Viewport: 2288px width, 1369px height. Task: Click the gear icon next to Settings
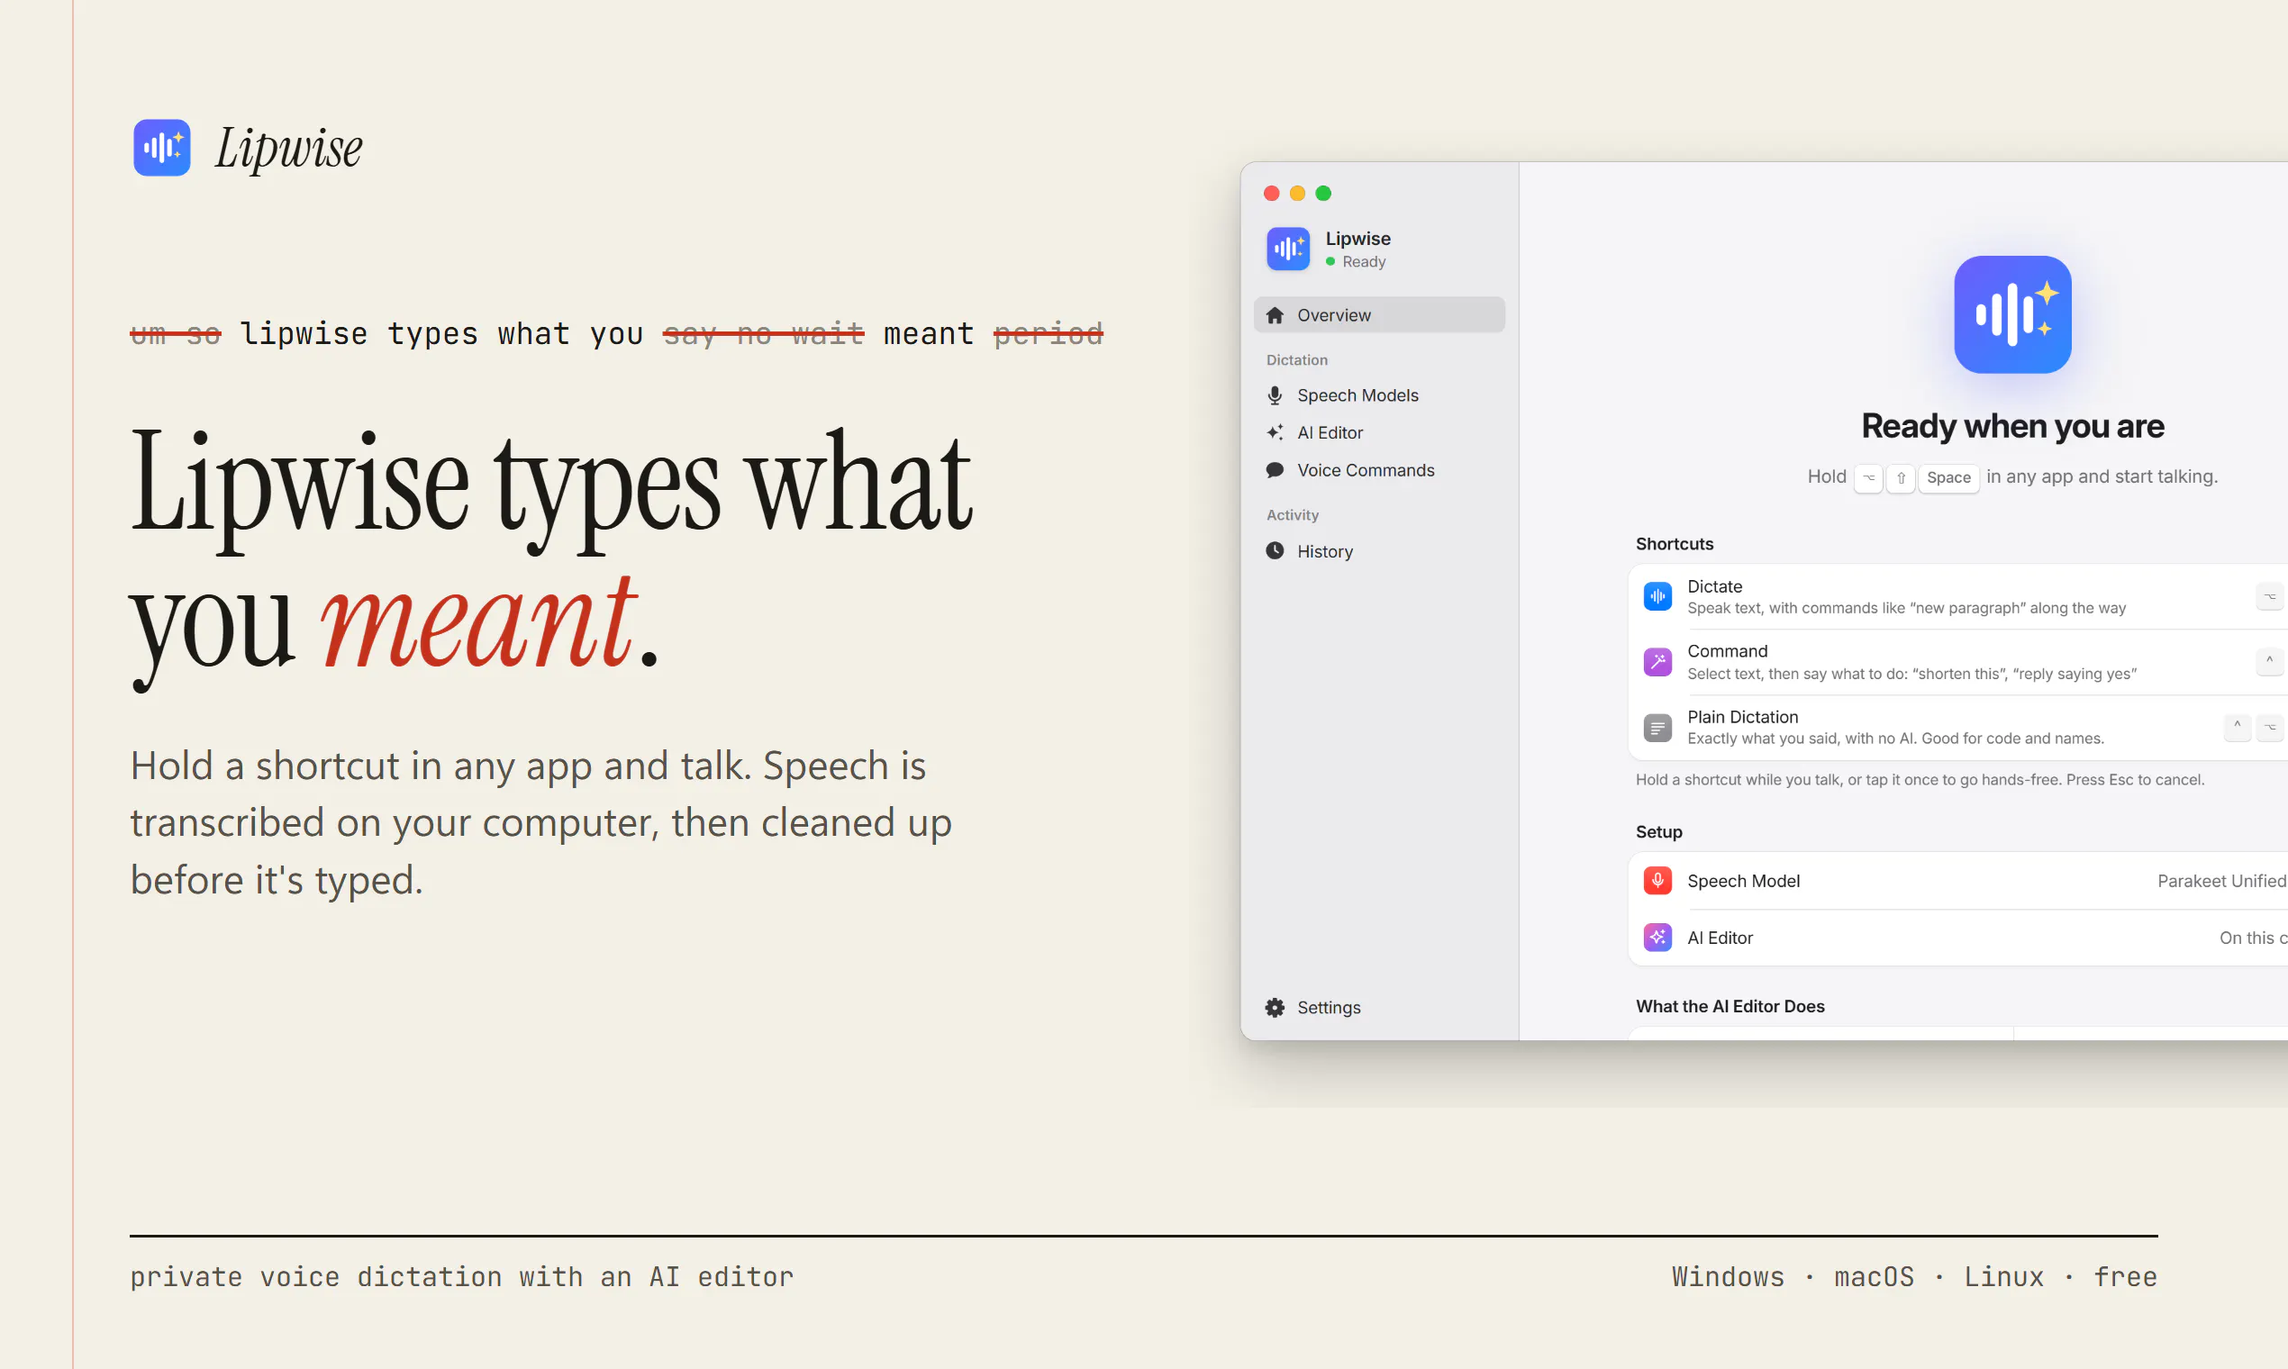pos(1275,1007)
